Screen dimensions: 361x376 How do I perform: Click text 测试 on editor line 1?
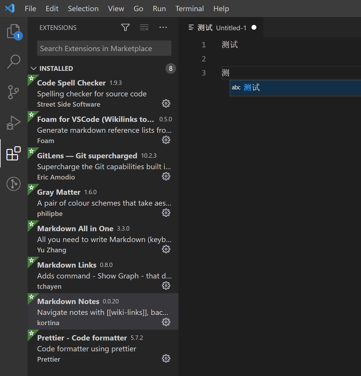[230, 45]
